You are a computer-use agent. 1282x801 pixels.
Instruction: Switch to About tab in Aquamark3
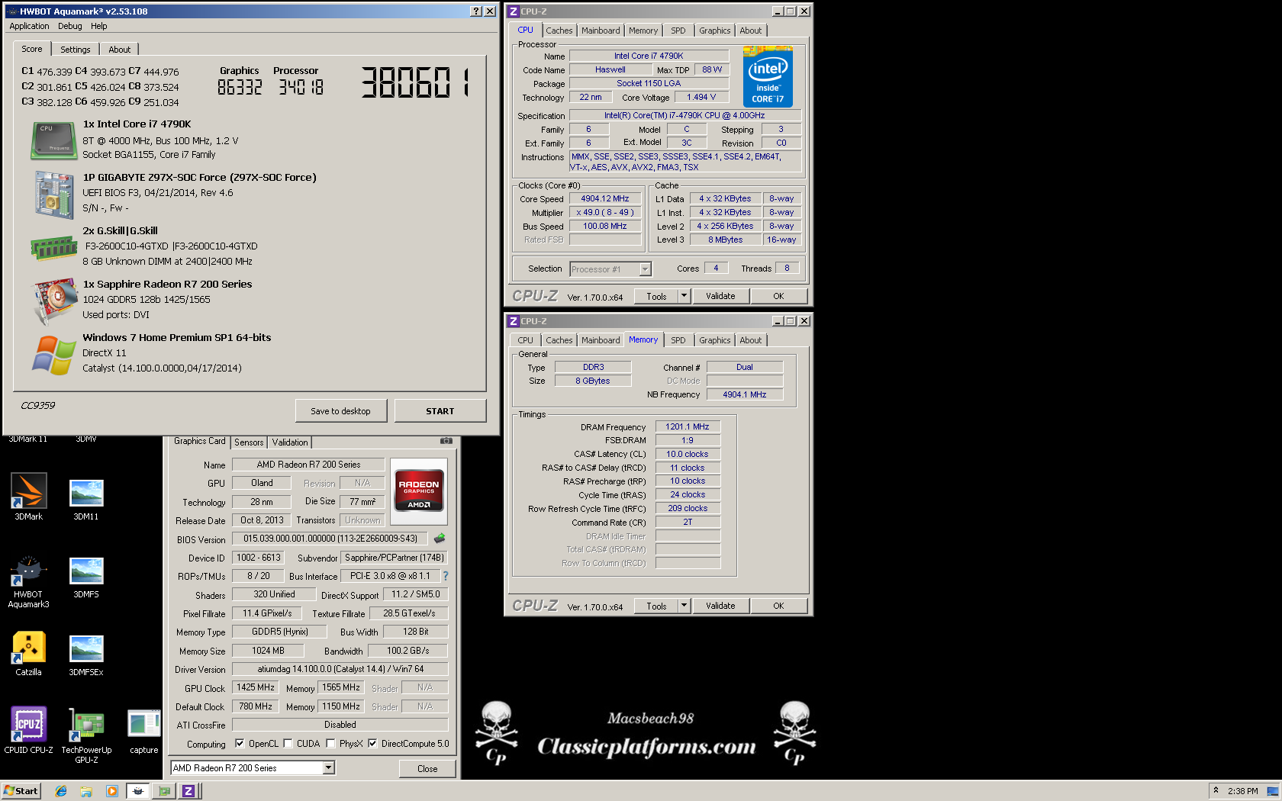pyautogui.click(x=120, y=50)
